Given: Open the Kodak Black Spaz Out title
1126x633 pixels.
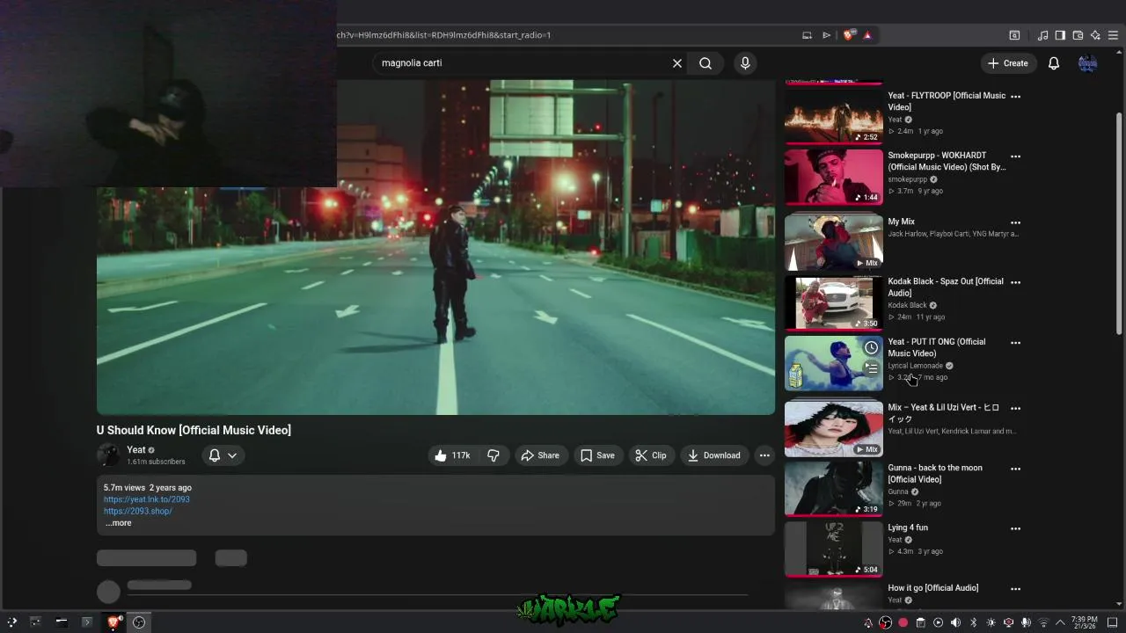Looking at the screenshot, I should click(x=945, y=287).
